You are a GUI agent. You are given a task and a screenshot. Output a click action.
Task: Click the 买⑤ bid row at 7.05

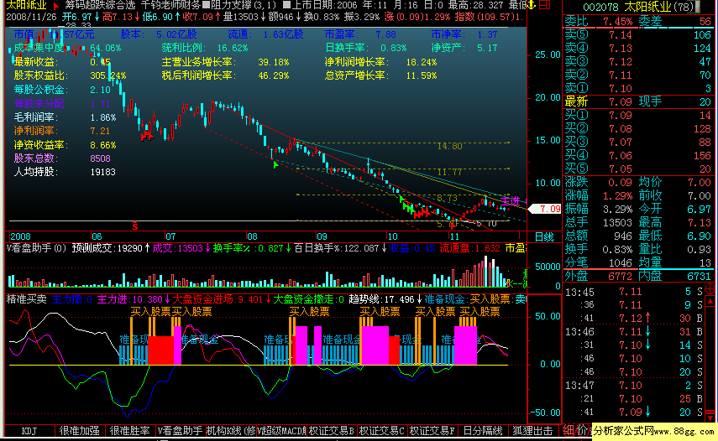point(637,169)
